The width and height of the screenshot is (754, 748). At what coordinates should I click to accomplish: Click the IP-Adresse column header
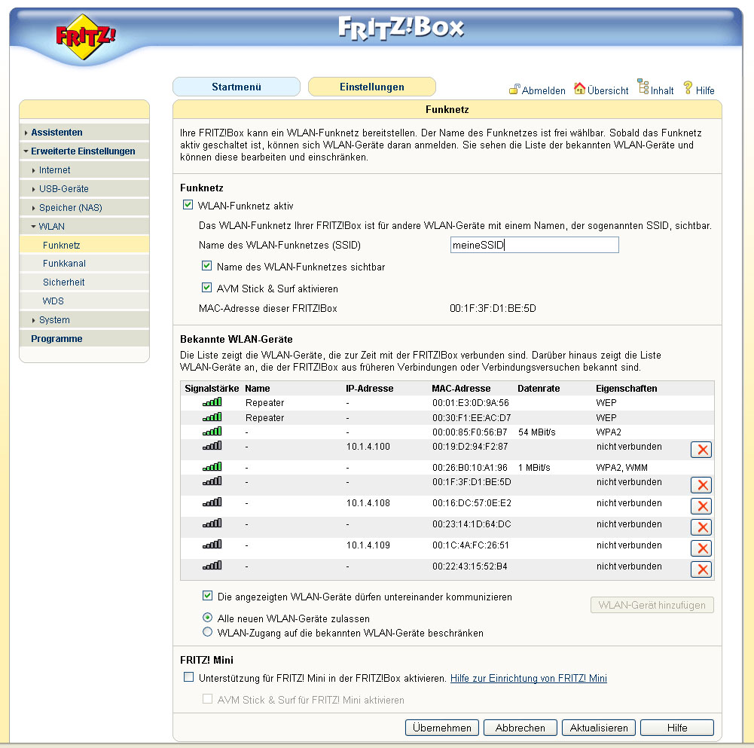pos(369,388)
